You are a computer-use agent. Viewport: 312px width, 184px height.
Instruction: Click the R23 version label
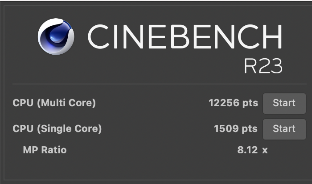click(x=263, y=66)
